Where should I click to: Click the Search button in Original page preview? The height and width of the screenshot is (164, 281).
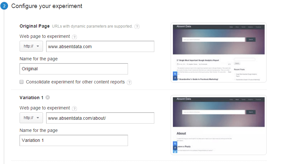[251, 39]
